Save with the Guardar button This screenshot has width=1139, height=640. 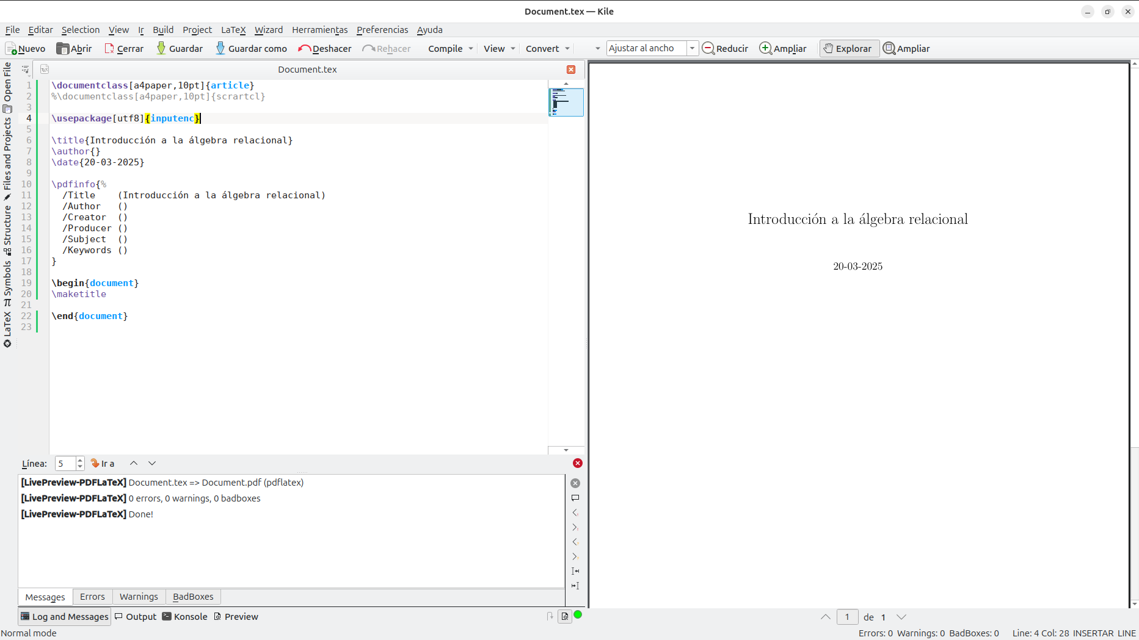click(x=179, y=49)
